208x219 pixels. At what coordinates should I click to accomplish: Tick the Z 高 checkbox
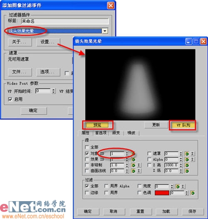click(149, 165)
